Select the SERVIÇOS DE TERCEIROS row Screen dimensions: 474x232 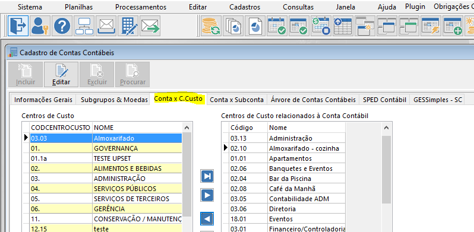[106, 199]
